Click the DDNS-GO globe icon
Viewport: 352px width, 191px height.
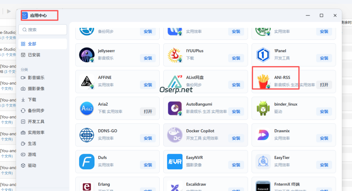point(87,135)
